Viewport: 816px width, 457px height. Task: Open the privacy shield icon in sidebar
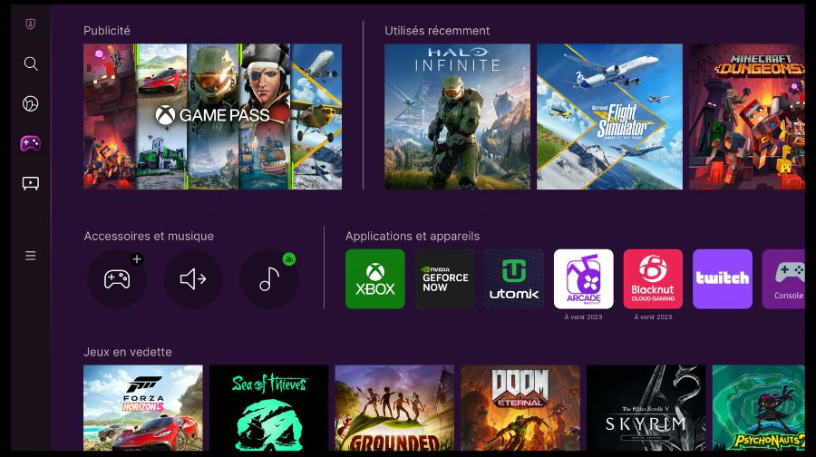pyautogui.click(x=31, y=24)
